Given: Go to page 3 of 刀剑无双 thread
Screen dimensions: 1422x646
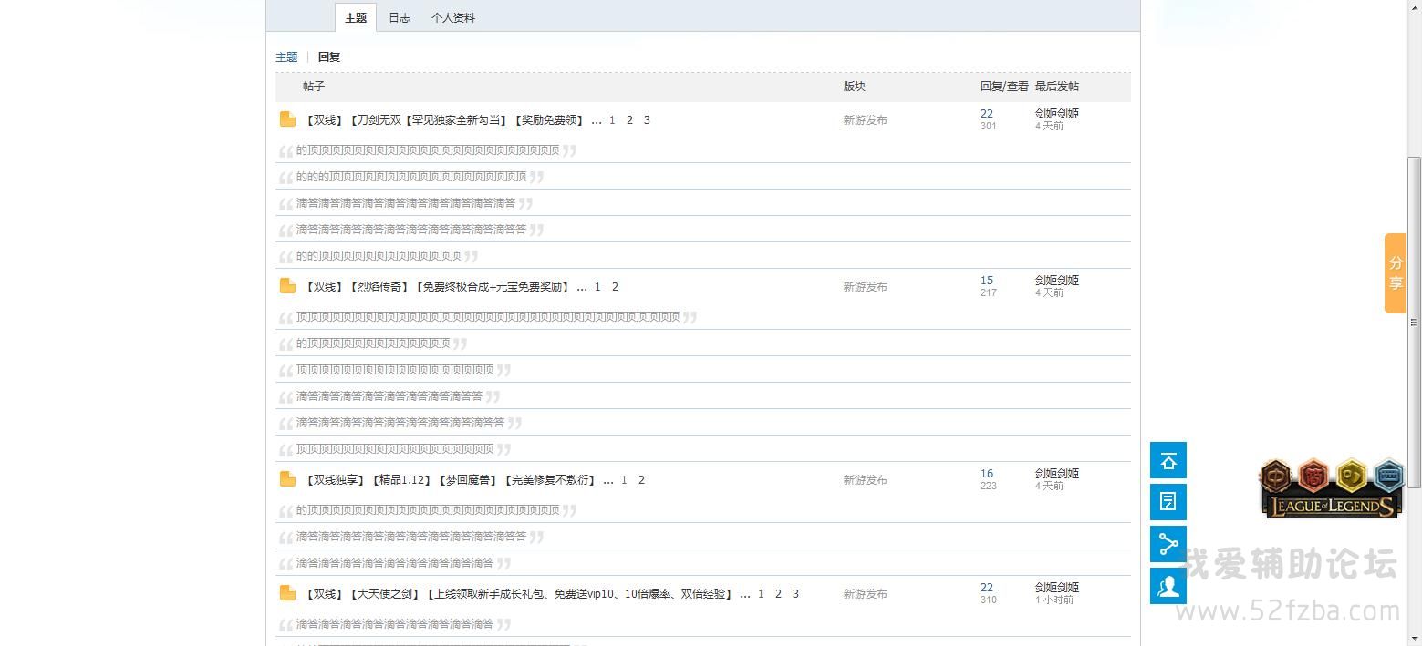Looking at the screenshot, I should tap(647, 120).
